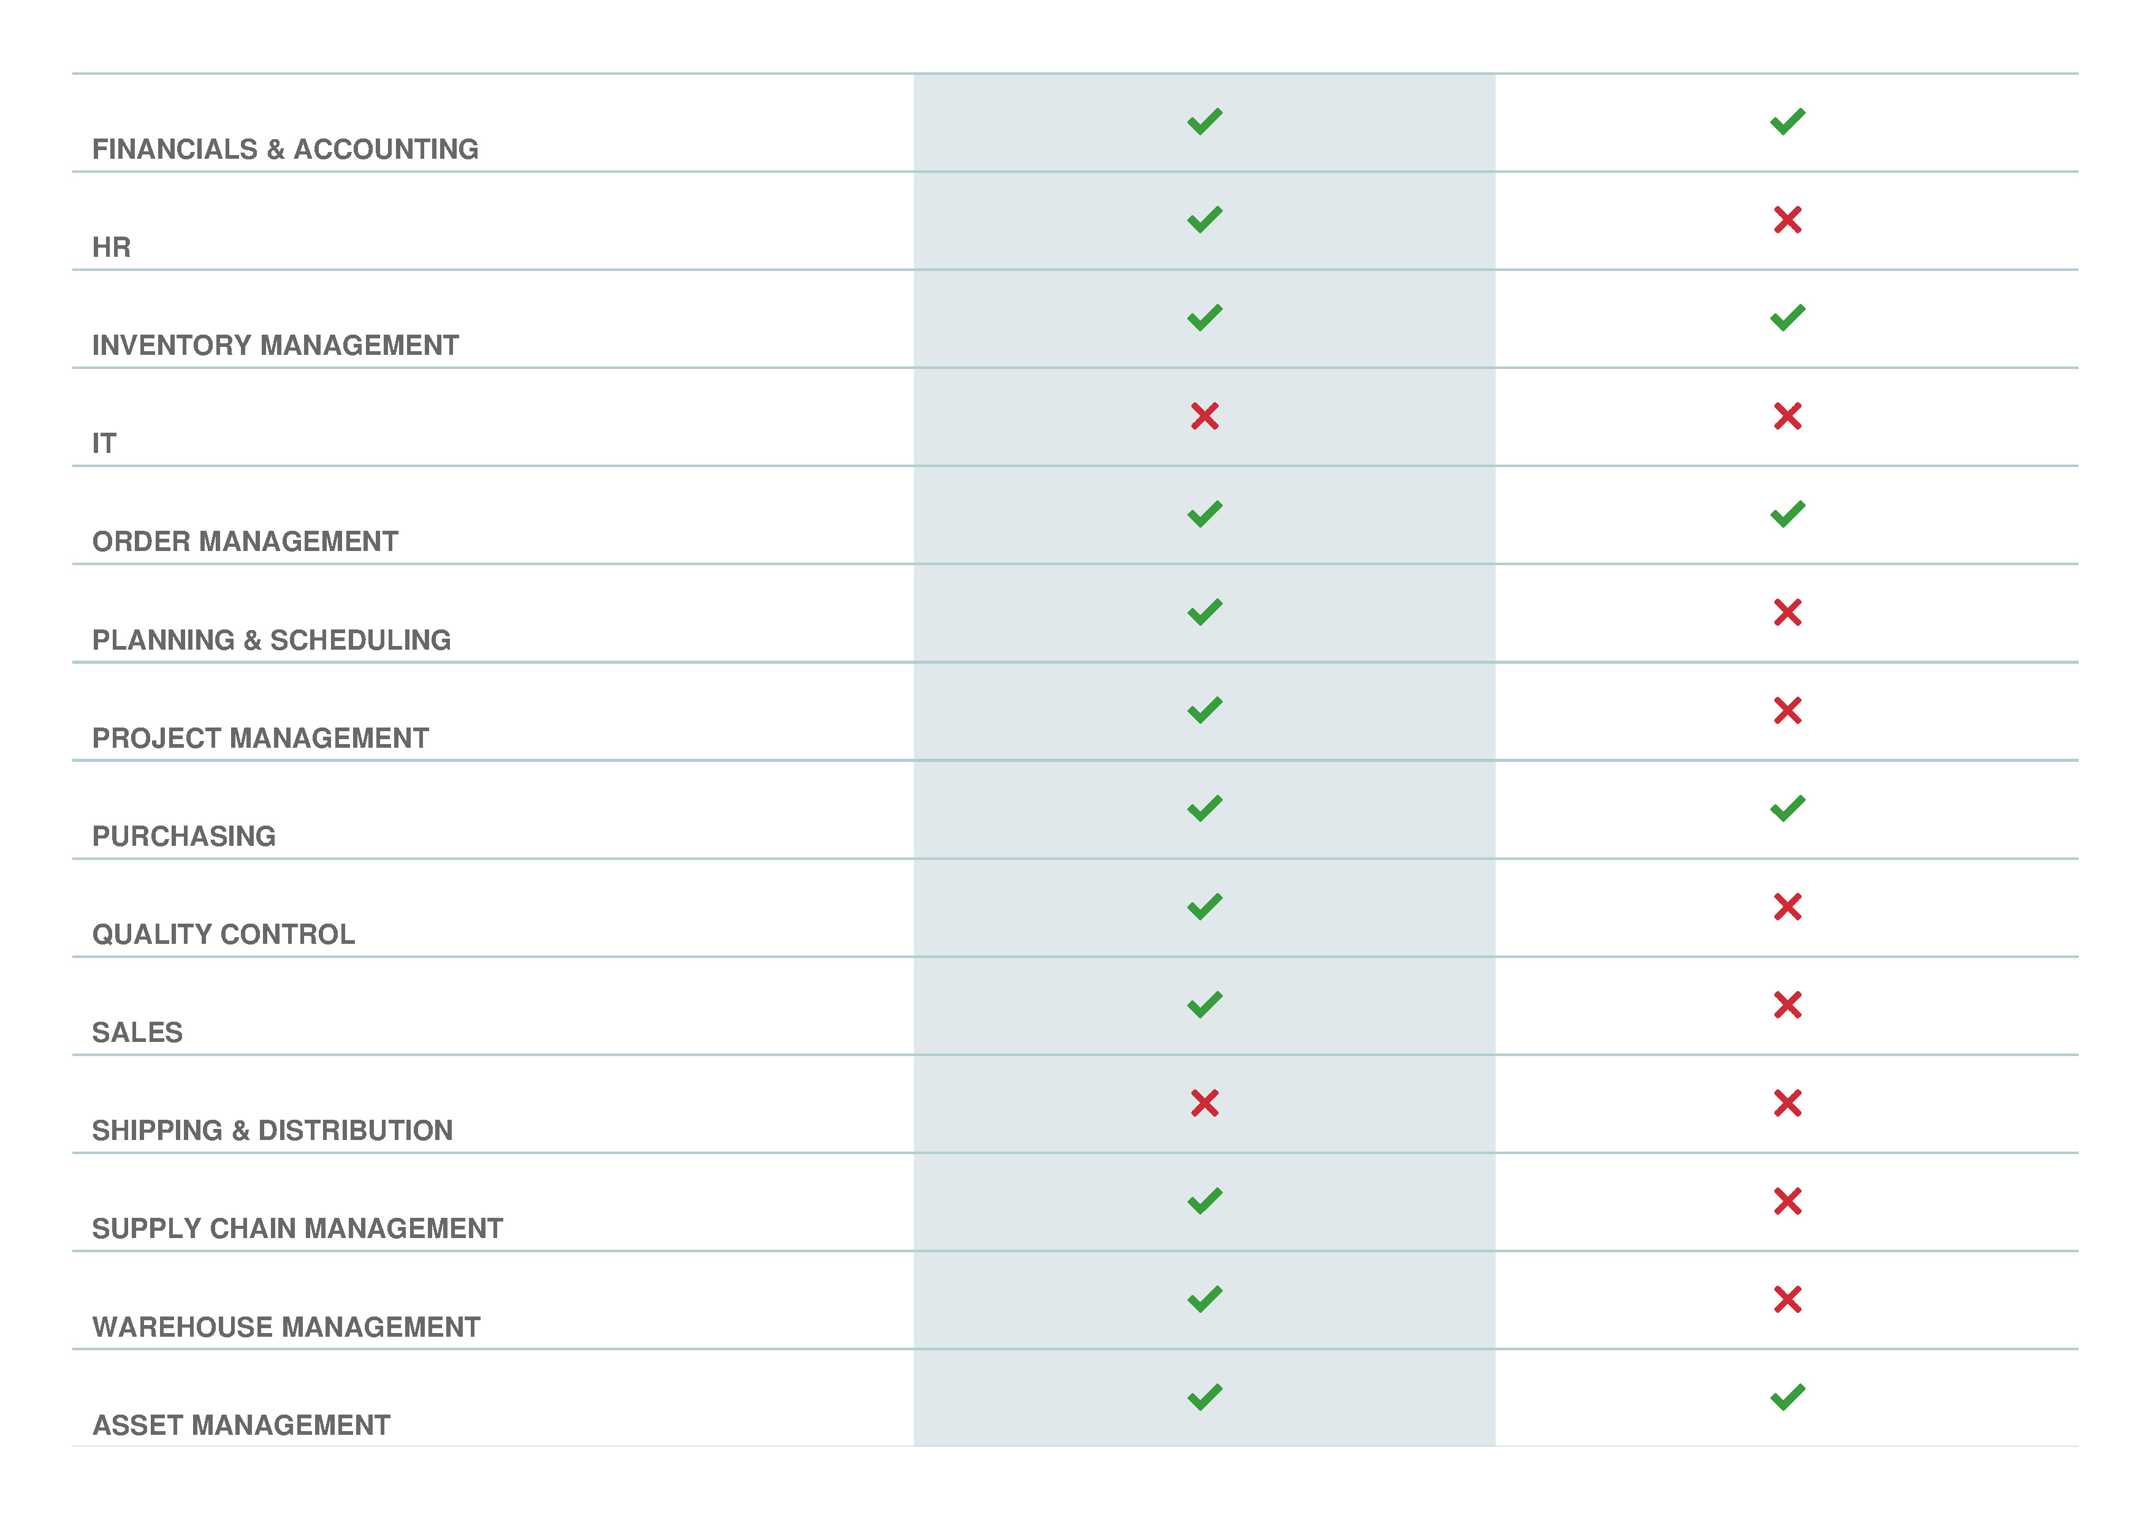The image size is (2151, 1520).
Task: Click the Supply Chain Management label
Action: [x=297, y=1229]
